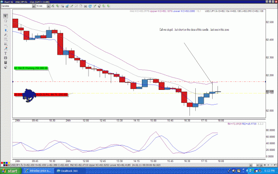Open the Windows Start menu

pos(10,171)
